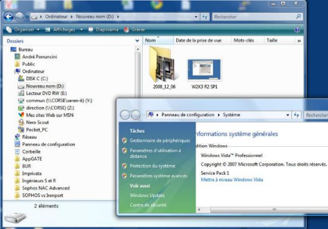Select Pocket_PC in the tree

click(x=33, y=130)
